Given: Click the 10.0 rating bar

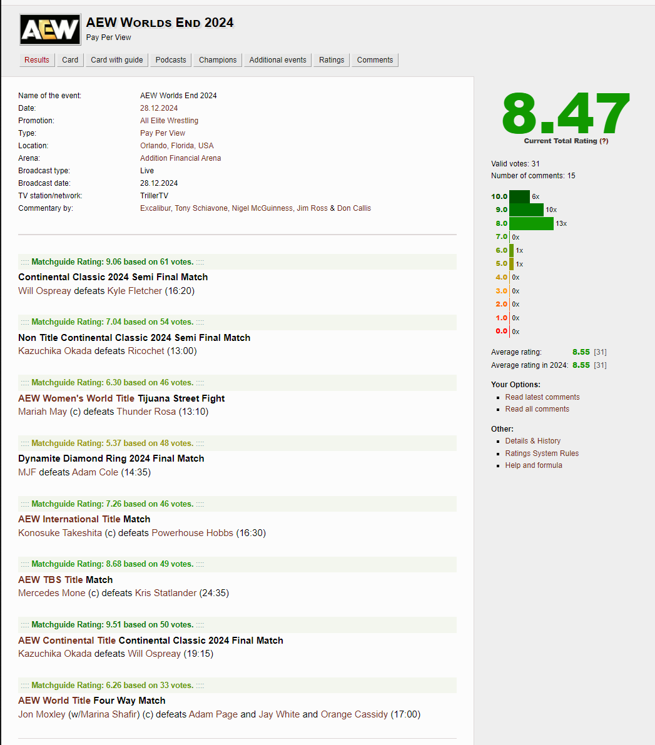Looking at the screenshot, I should point(519,196).
